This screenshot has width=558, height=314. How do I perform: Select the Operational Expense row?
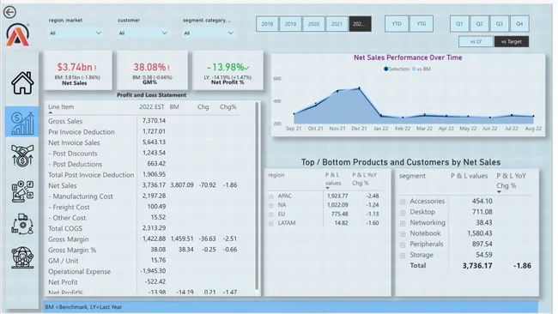click(x=143, y=271)
